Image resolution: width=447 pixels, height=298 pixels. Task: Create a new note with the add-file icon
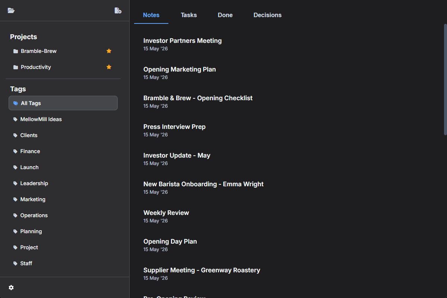pos(118,10)
